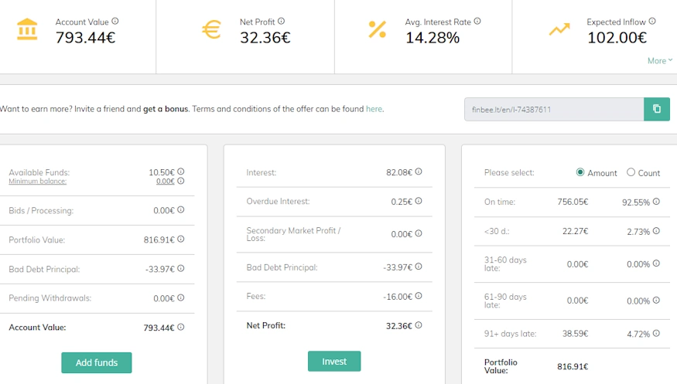Click the euro Net Profit icon
The width and height of the screenshot is (677, 384).
coord(210,29)
